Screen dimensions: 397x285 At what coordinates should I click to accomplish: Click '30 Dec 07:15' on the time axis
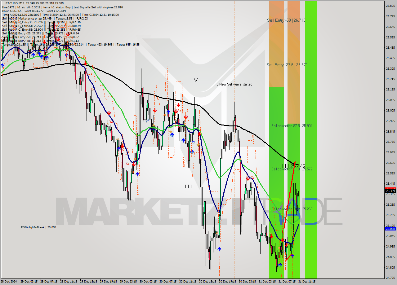click(167, 282)
